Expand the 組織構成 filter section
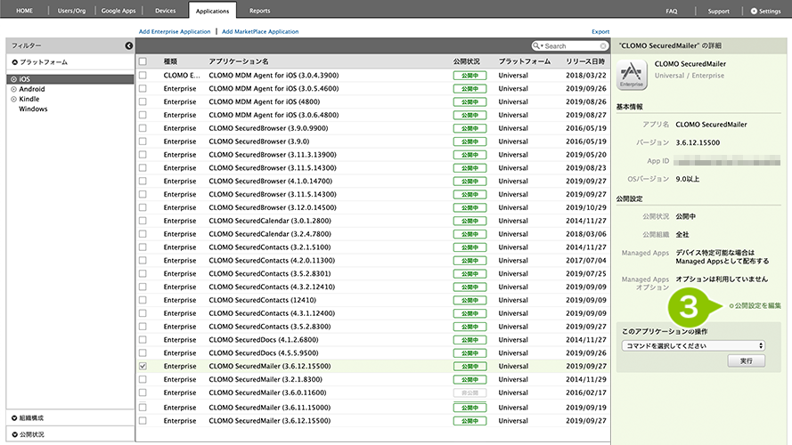 (14, 418)
